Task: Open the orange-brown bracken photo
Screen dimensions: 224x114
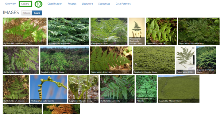Action: (x=62, y=109)
